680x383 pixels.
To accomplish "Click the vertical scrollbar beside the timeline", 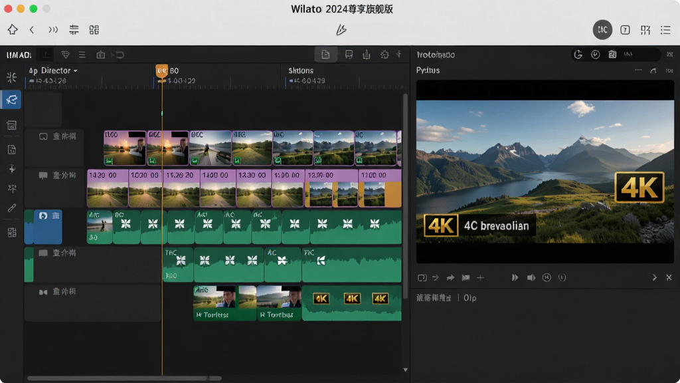I will click(406, 196).
